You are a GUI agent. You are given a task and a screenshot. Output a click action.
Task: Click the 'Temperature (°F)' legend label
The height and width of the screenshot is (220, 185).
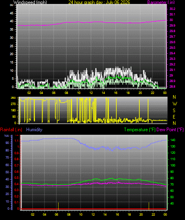pos(140,130)
